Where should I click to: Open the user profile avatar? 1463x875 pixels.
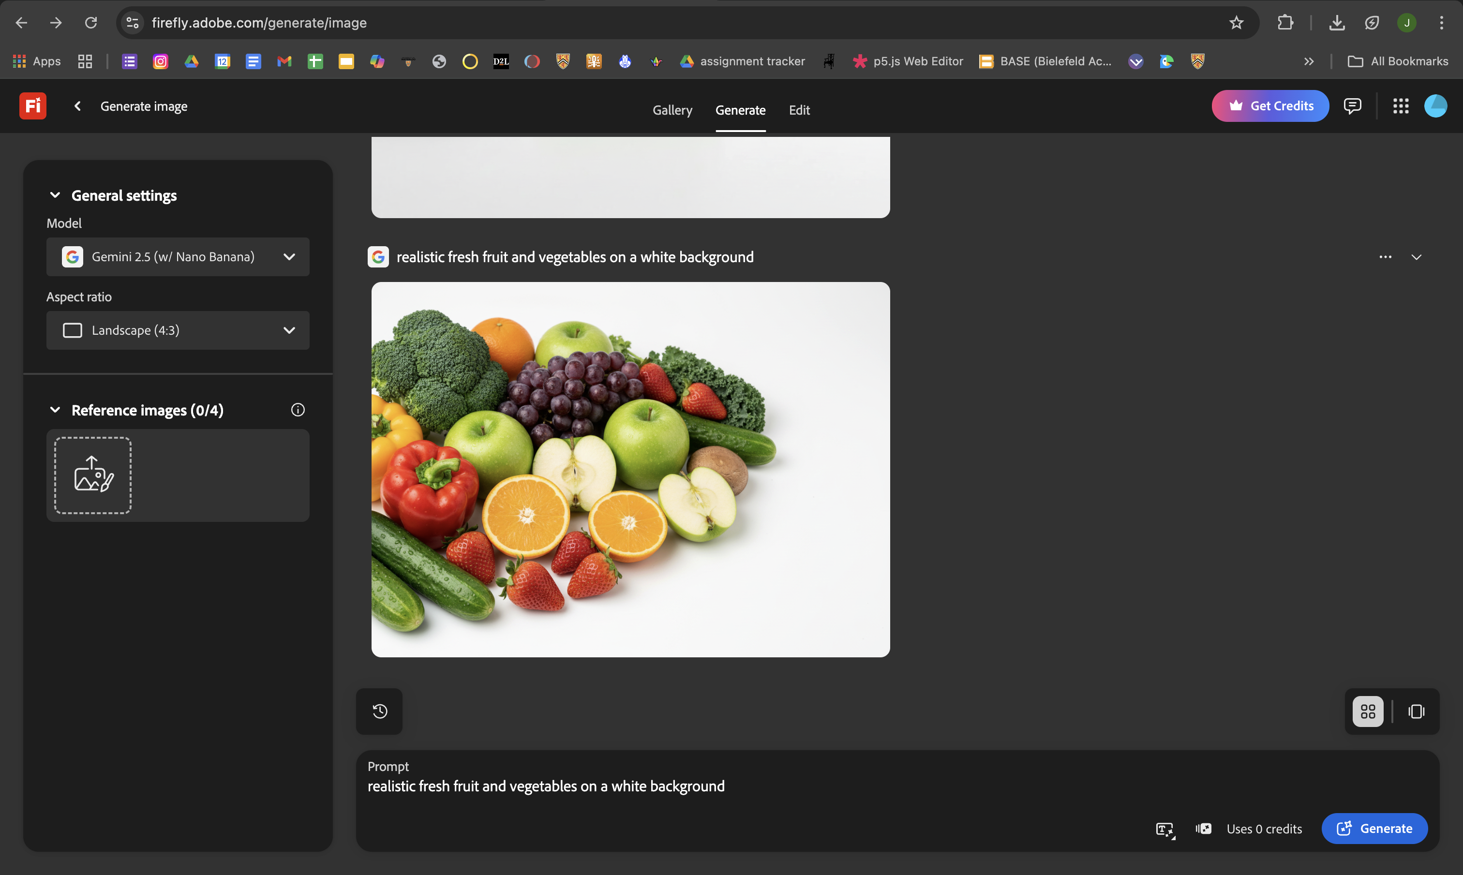(1435, 106)
